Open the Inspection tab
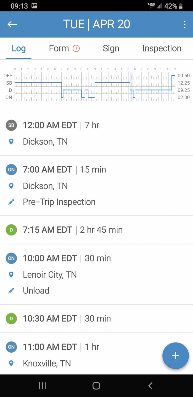Image resolution: width=193 pixels, height=397 pixels. pyautogui.click(x=162, y=48)
